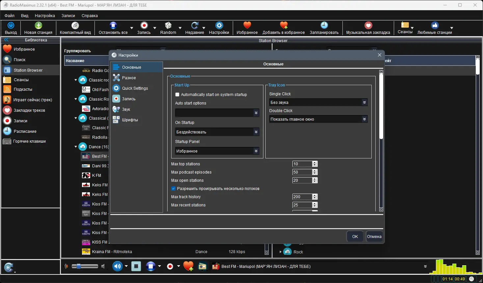
Task: Open Поиск in the library sidebar
Action: [31, 60]
